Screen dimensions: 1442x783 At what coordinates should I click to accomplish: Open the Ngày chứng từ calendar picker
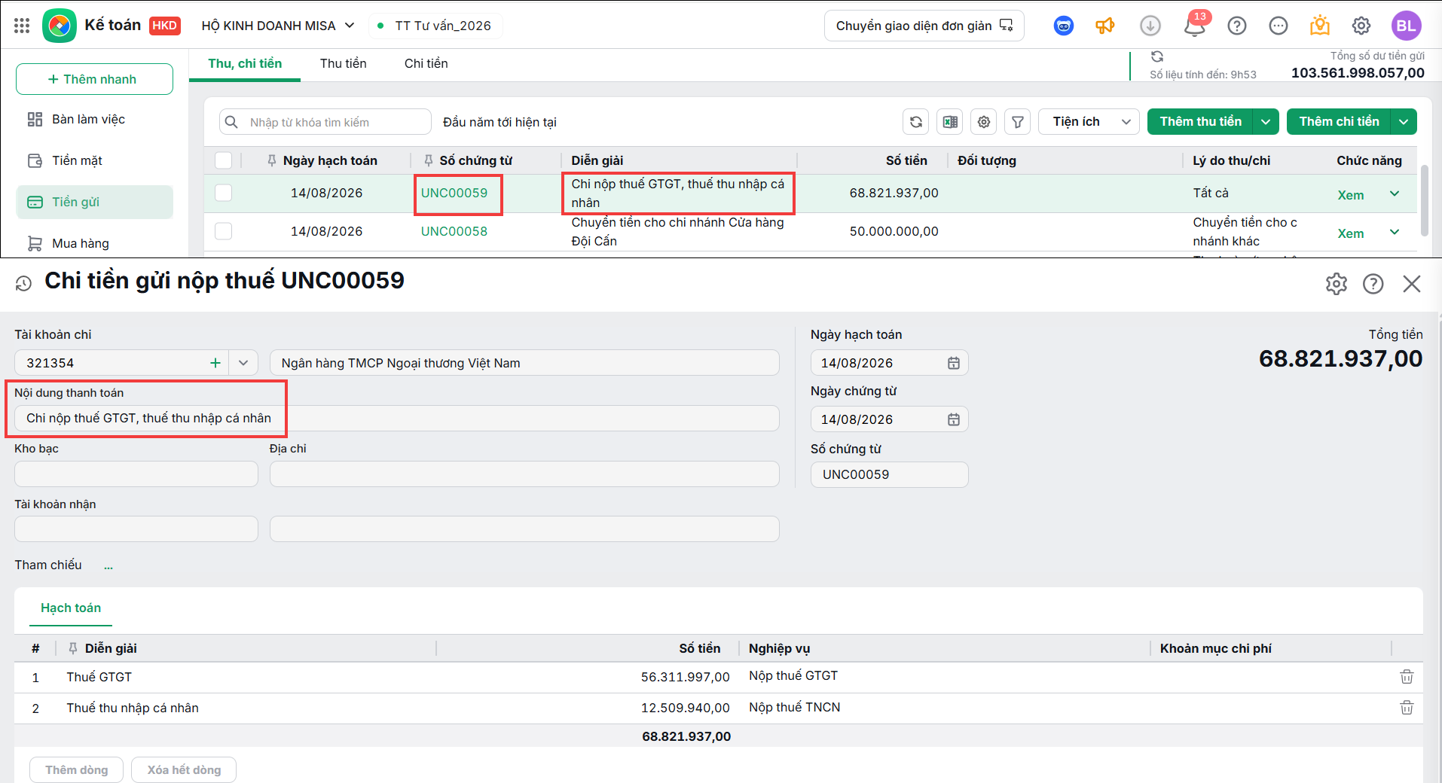954,419
